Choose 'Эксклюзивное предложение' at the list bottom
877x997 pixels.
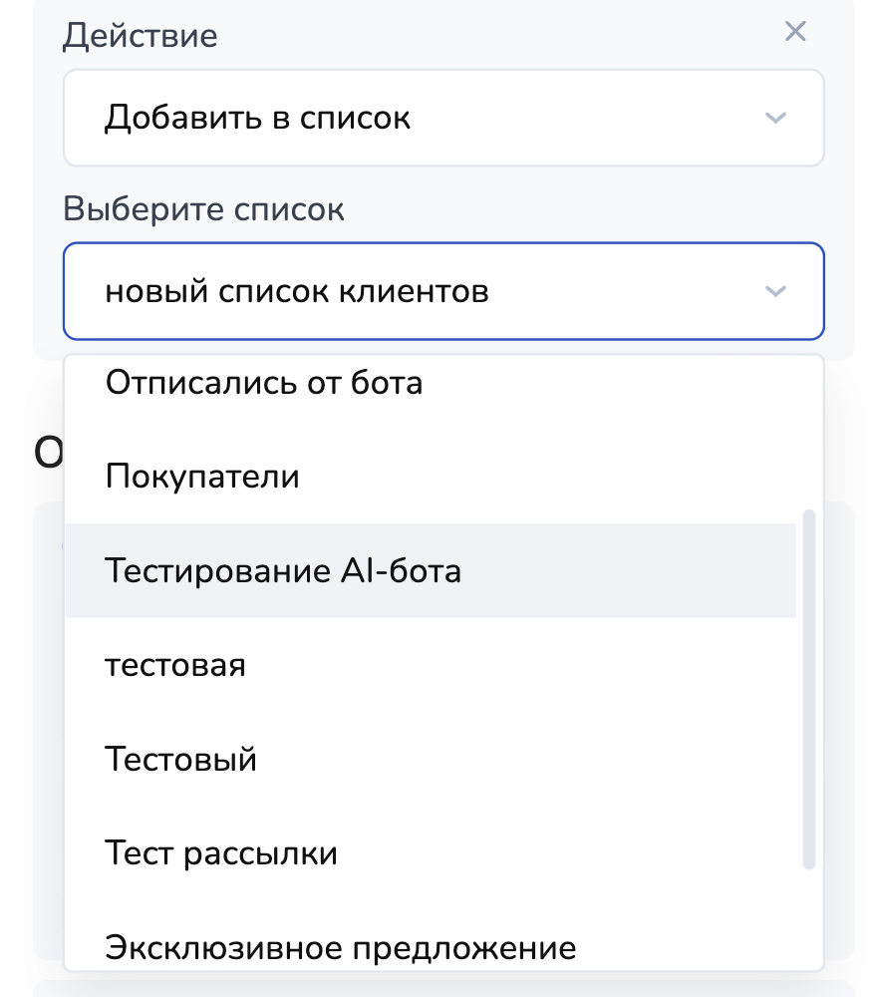[x=341, y=947]
